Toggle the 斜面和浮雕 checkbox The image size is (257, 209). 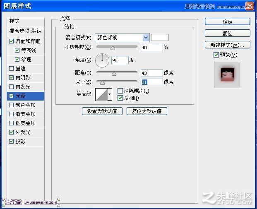[x=11, y=41]
